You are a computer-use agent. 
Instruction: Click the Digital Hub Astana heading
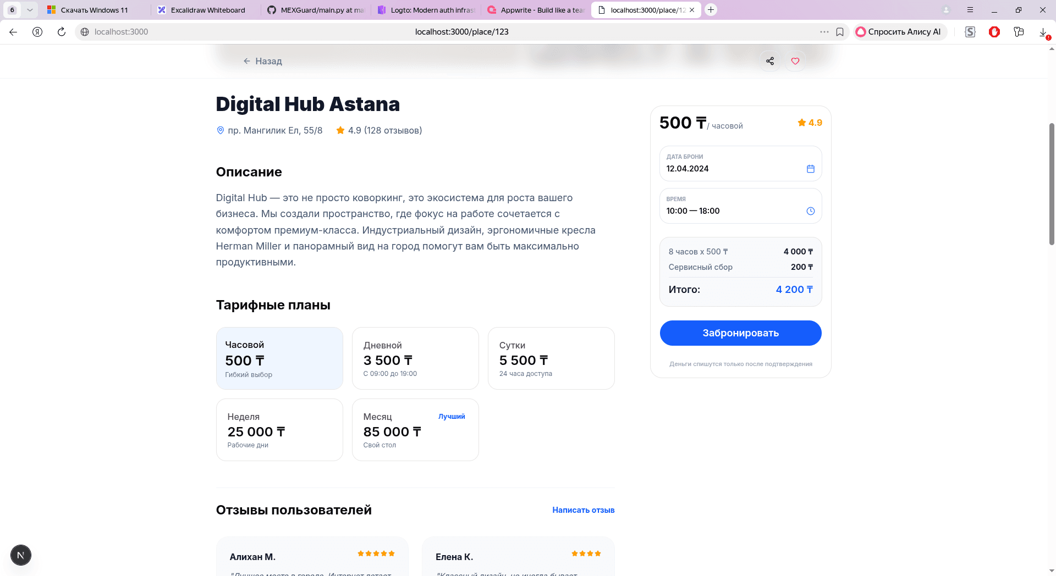pyautogui.click(x=308, y=104)
